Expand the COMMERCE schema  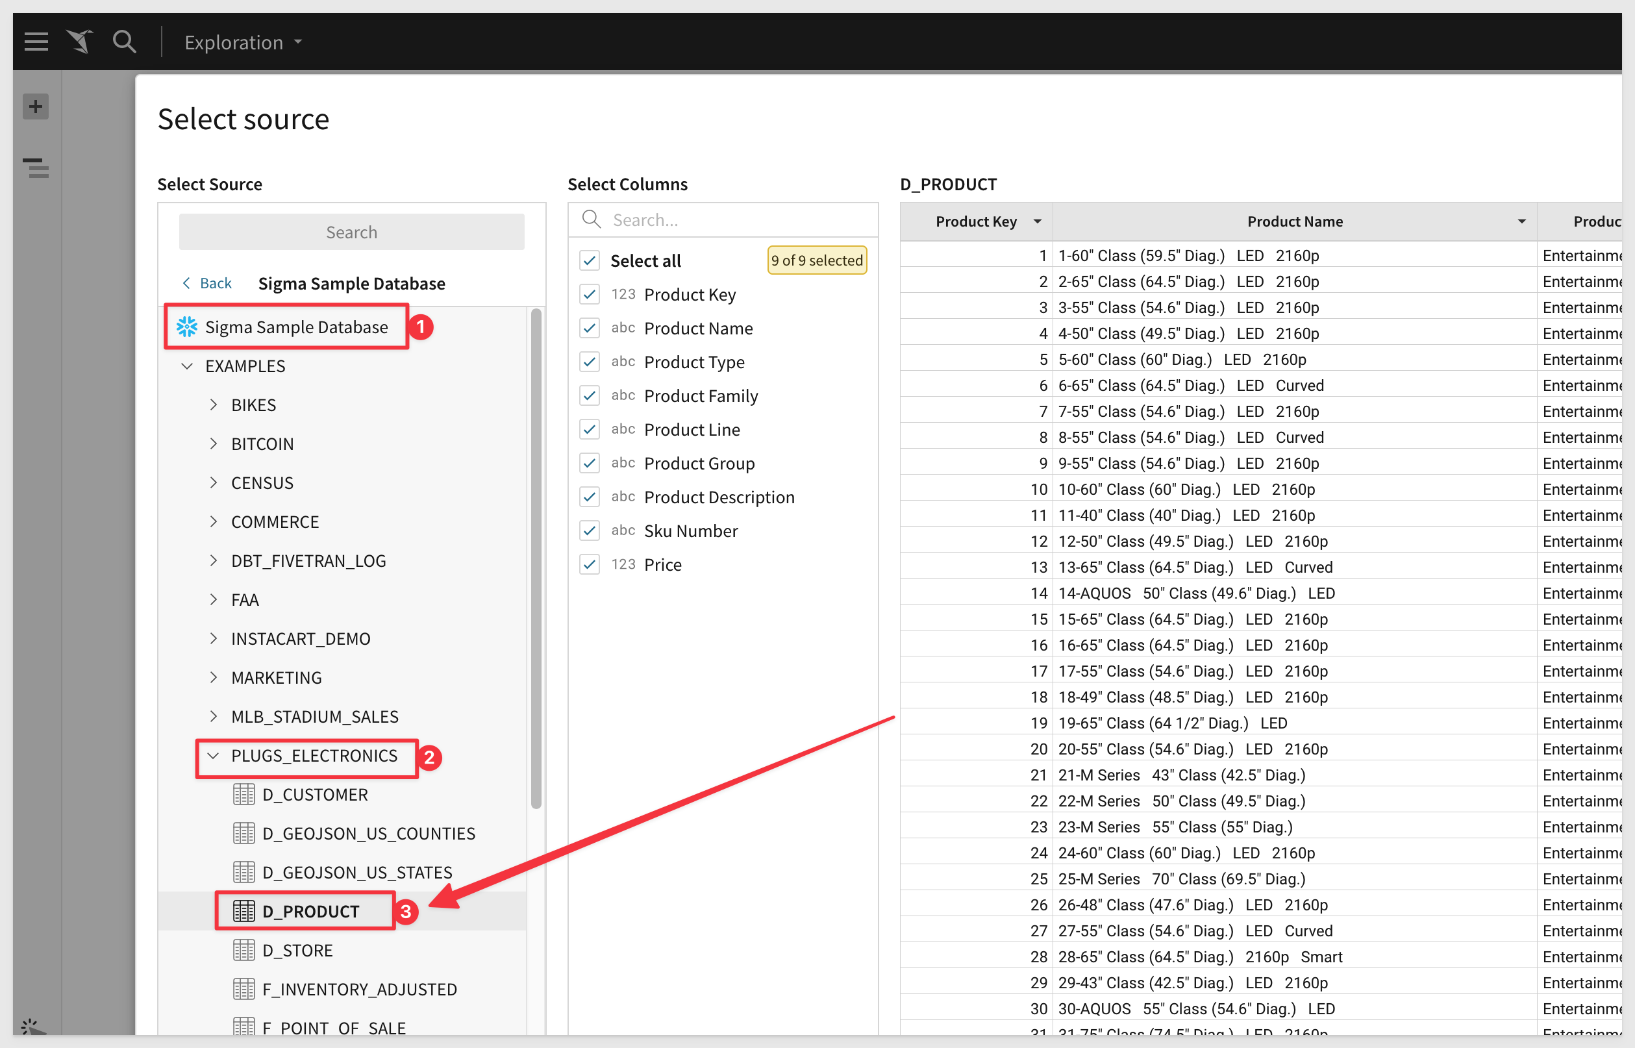pos(213,521)
